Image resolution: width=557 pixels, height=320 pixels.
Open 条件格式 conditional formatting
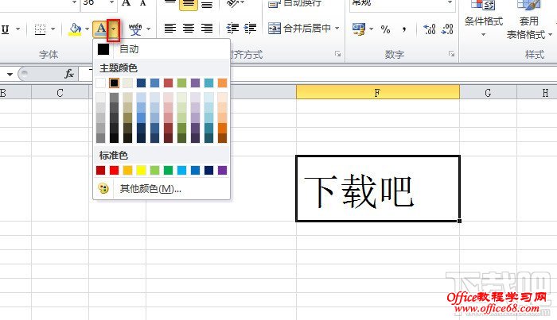(x=484, y=19)
